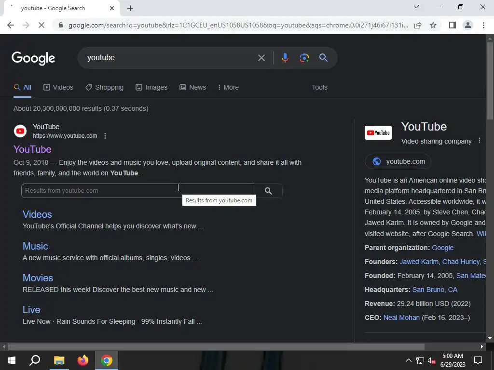Open options for youtube.com result (three dots)
This screenshot has width=494, height=370.
coord(105,136)
